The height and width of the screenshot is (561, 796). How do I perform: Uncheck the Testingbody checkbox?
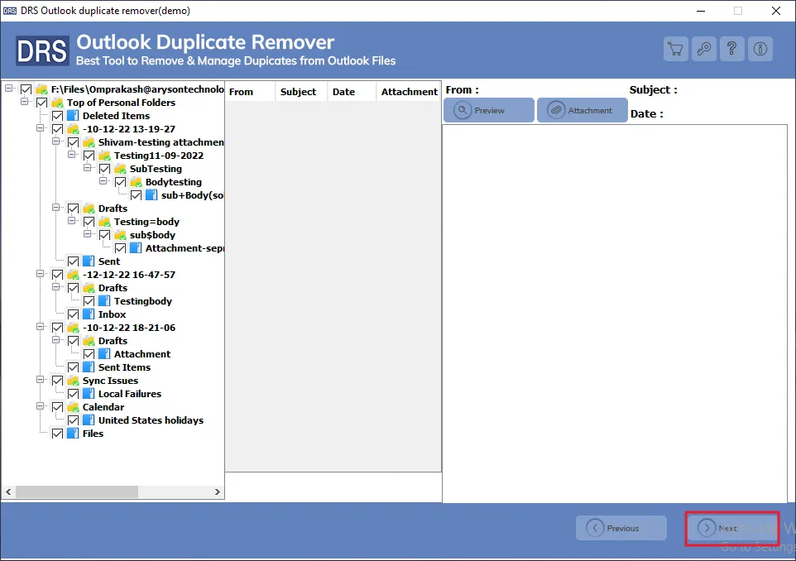(89, 301)
